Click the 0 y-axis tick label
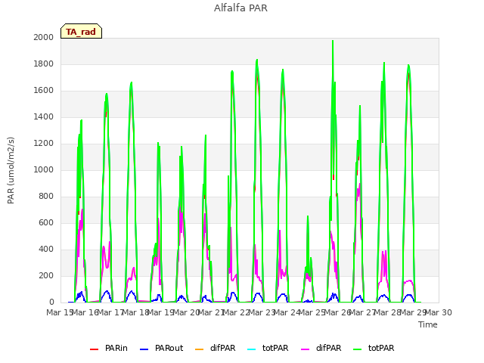484x363 pixels. [x=51, y=302]
